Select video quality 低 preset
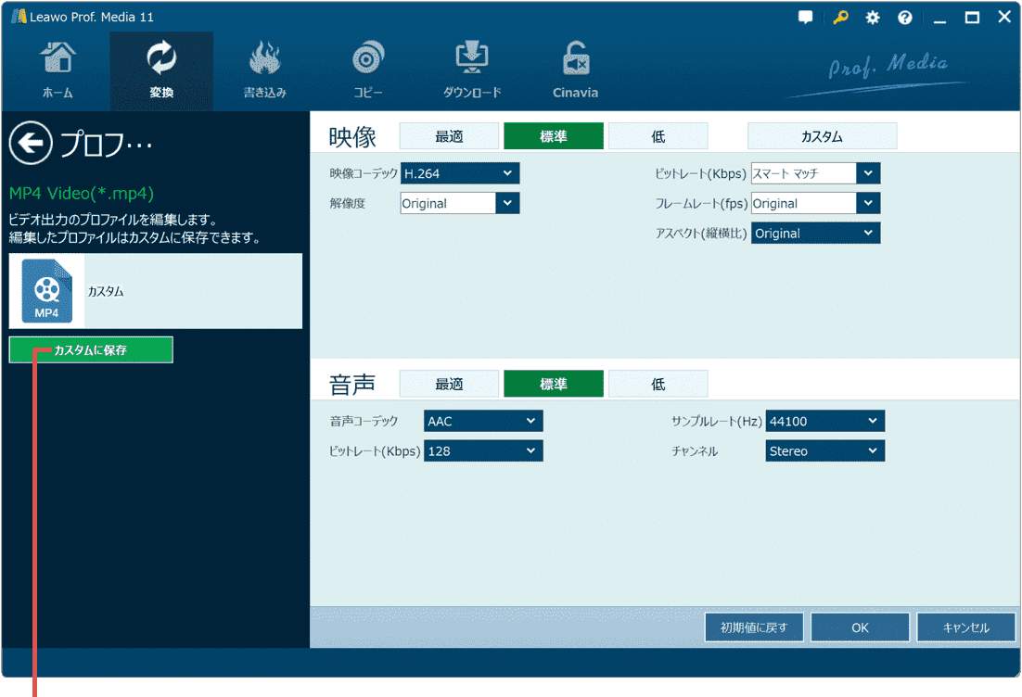 coord(658,136)
